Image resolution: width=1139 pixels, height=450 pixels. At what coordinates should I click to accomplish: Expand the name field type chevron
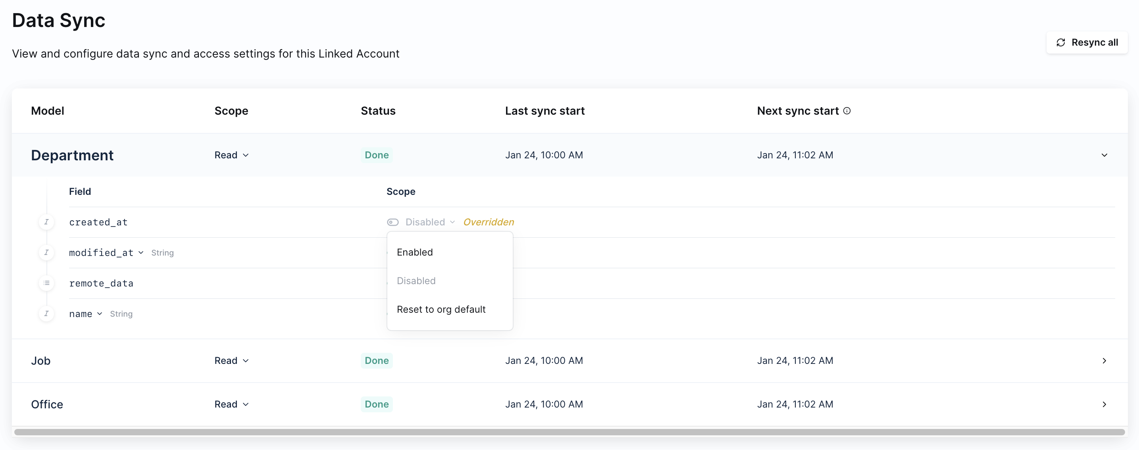pyautogui.click(x=100, y=313)
